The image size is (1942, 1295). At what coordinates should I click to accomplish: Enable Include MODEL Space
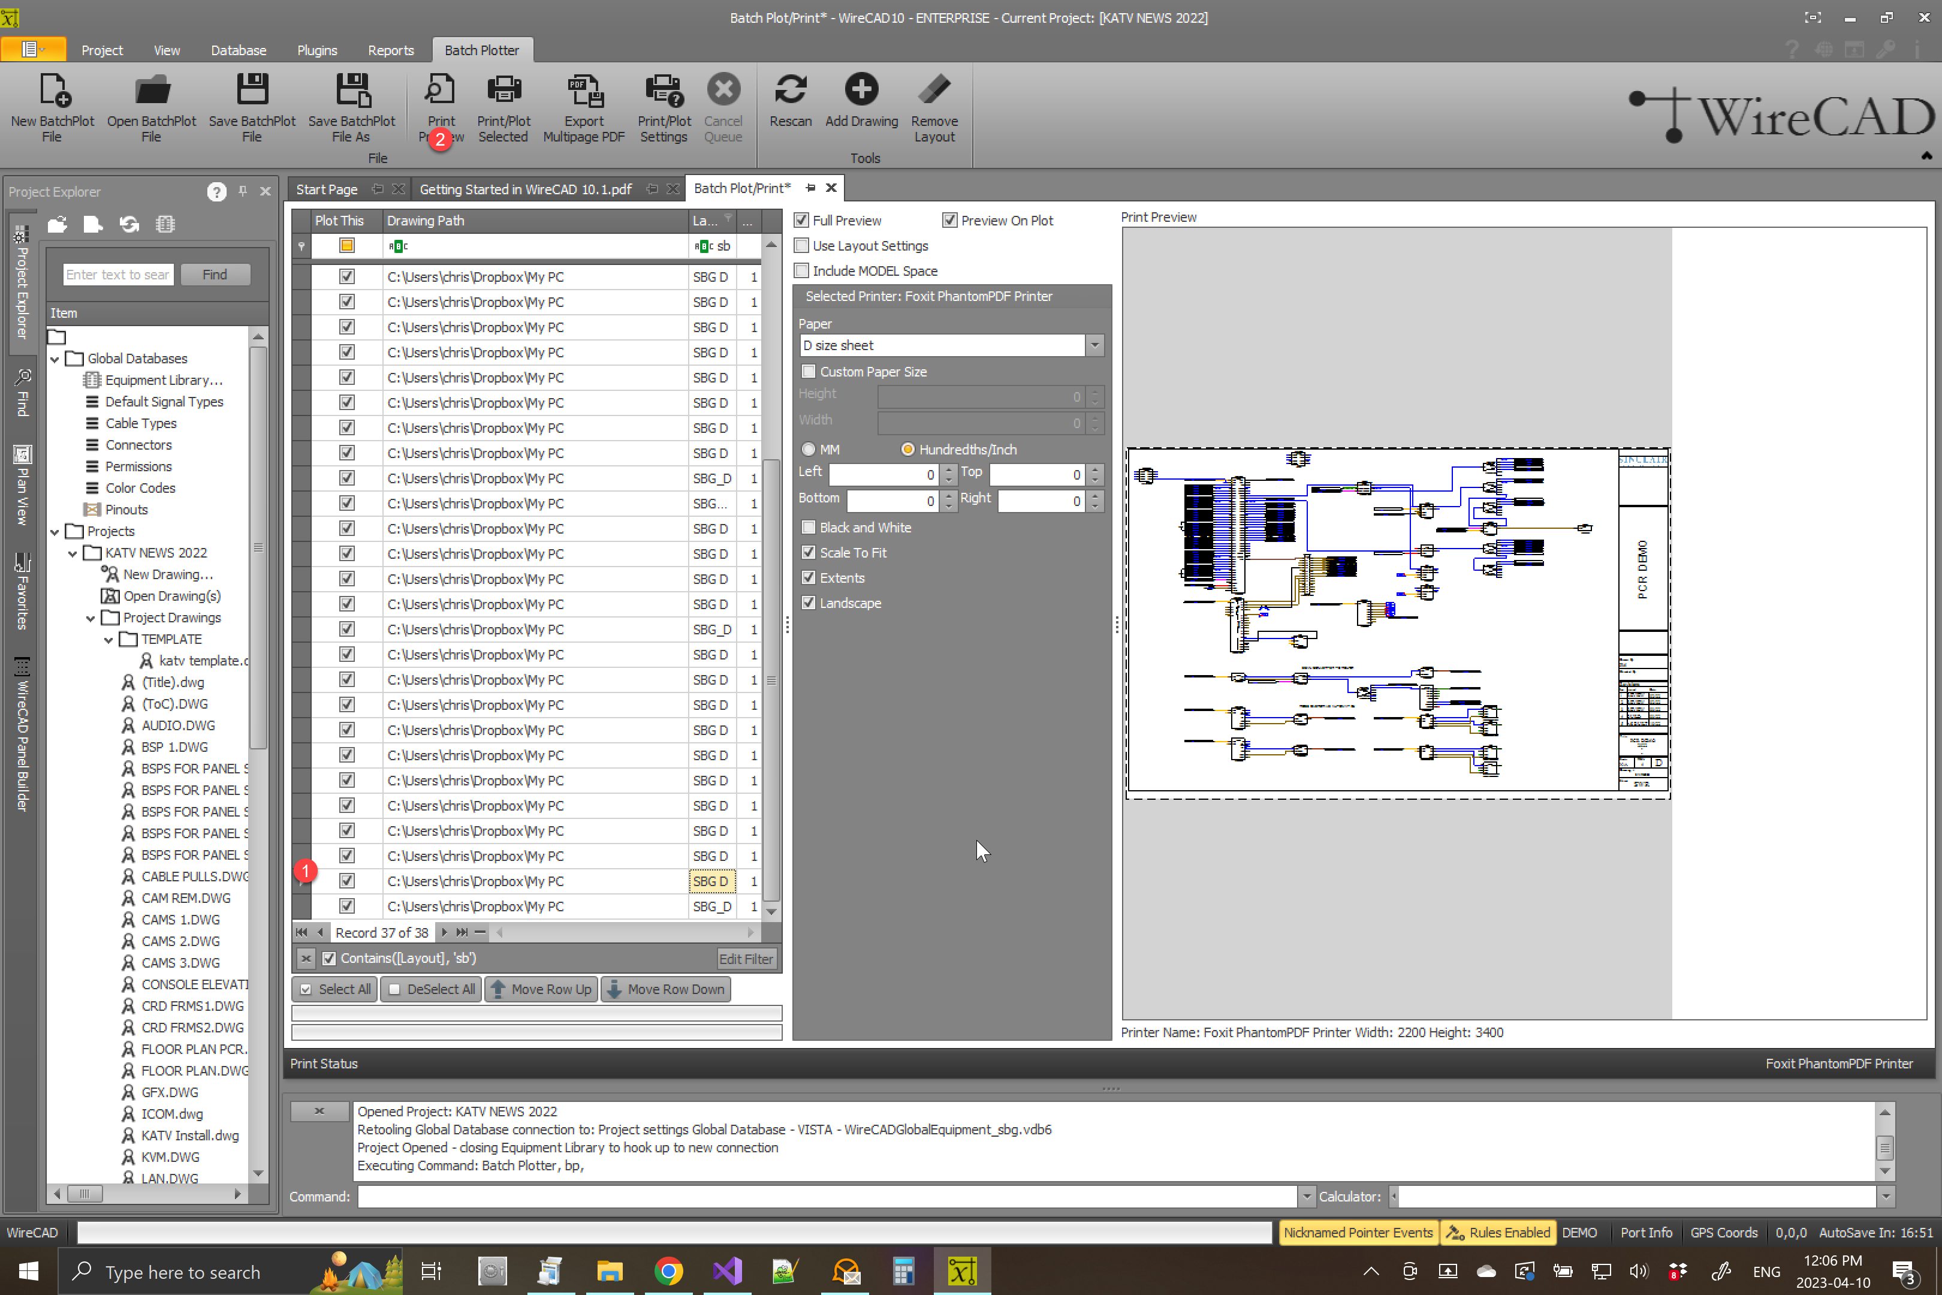[801, 271]
